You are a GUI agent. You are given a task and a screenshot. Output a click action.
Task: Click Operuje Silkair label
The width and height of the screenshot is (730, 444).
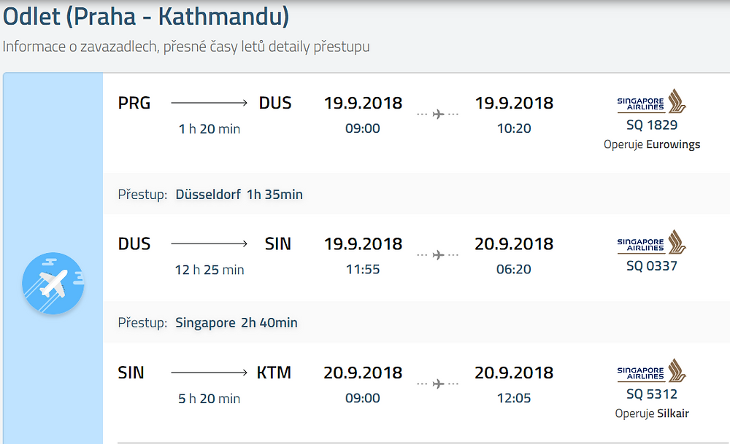pos(652,413)
